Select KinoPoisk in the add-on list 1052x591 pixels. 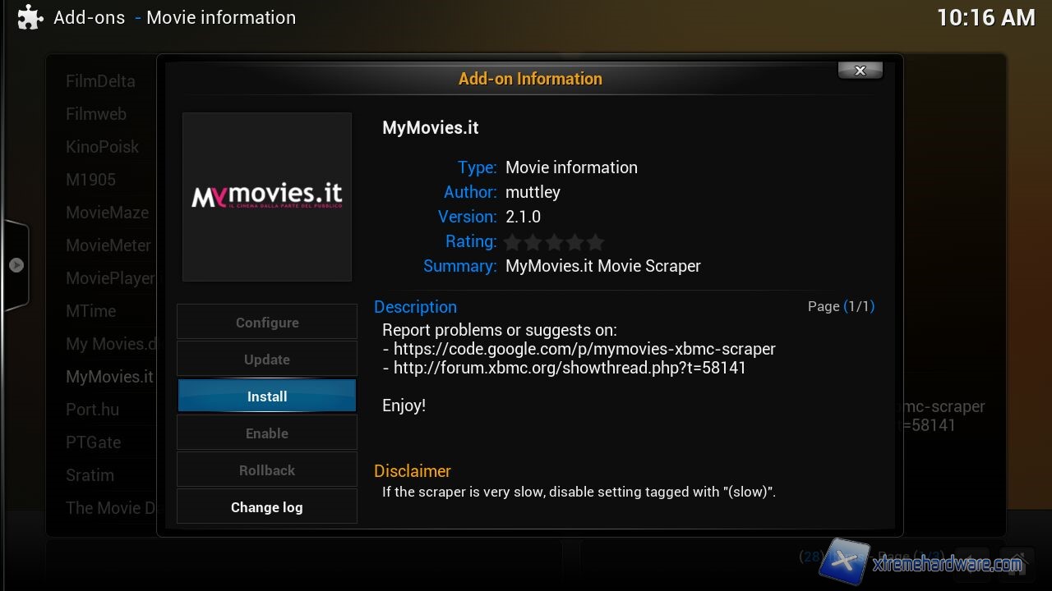tap(103, 147)
